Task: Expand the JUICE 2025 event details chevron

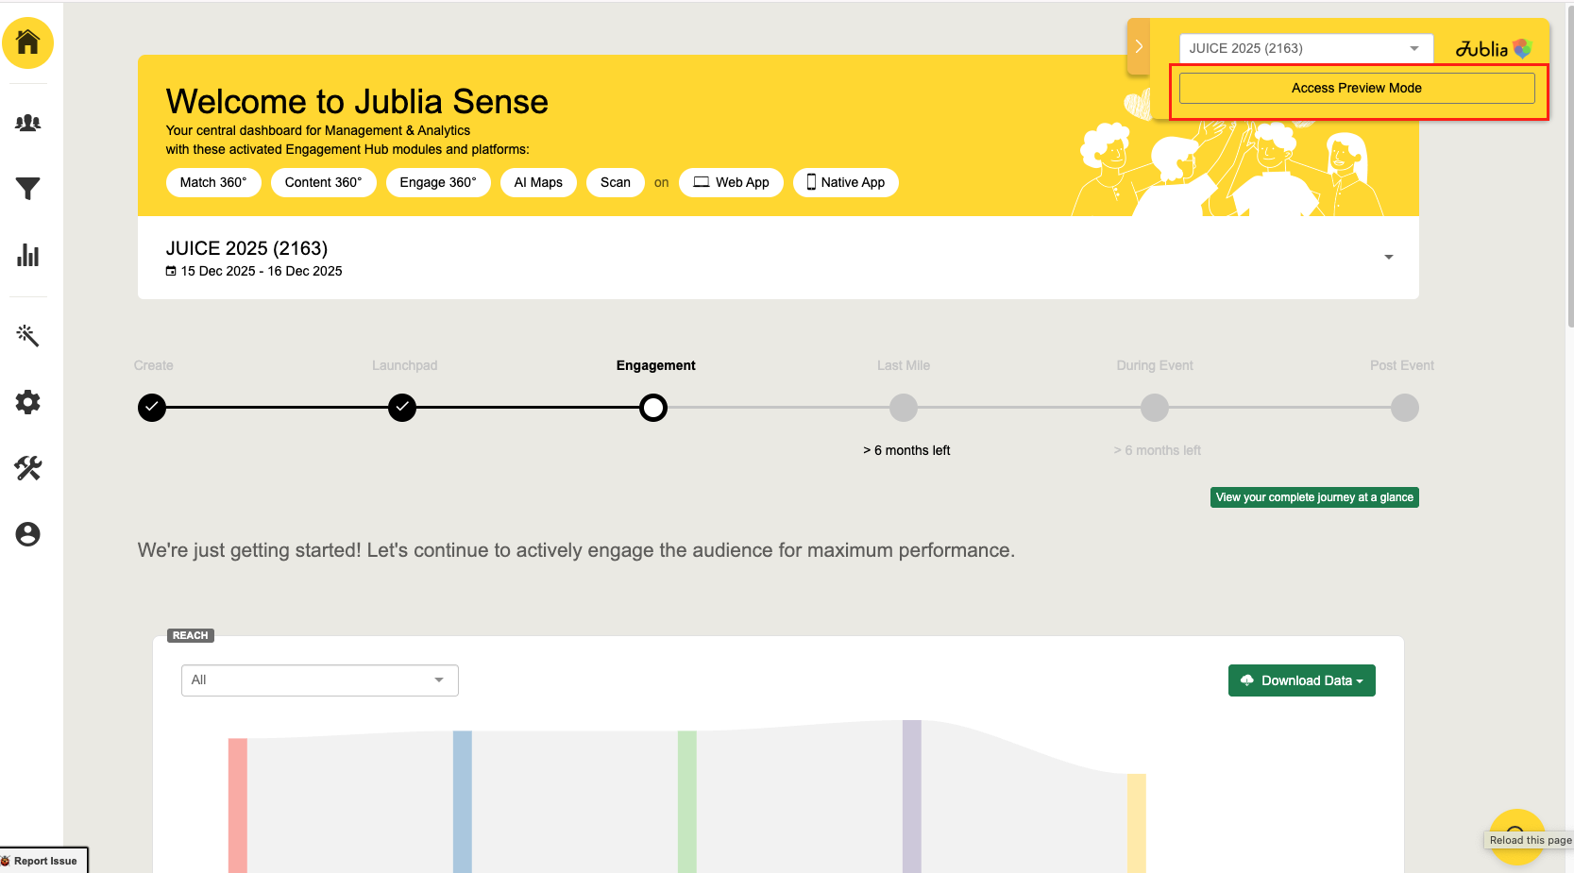Action: tap(1388, 257)
